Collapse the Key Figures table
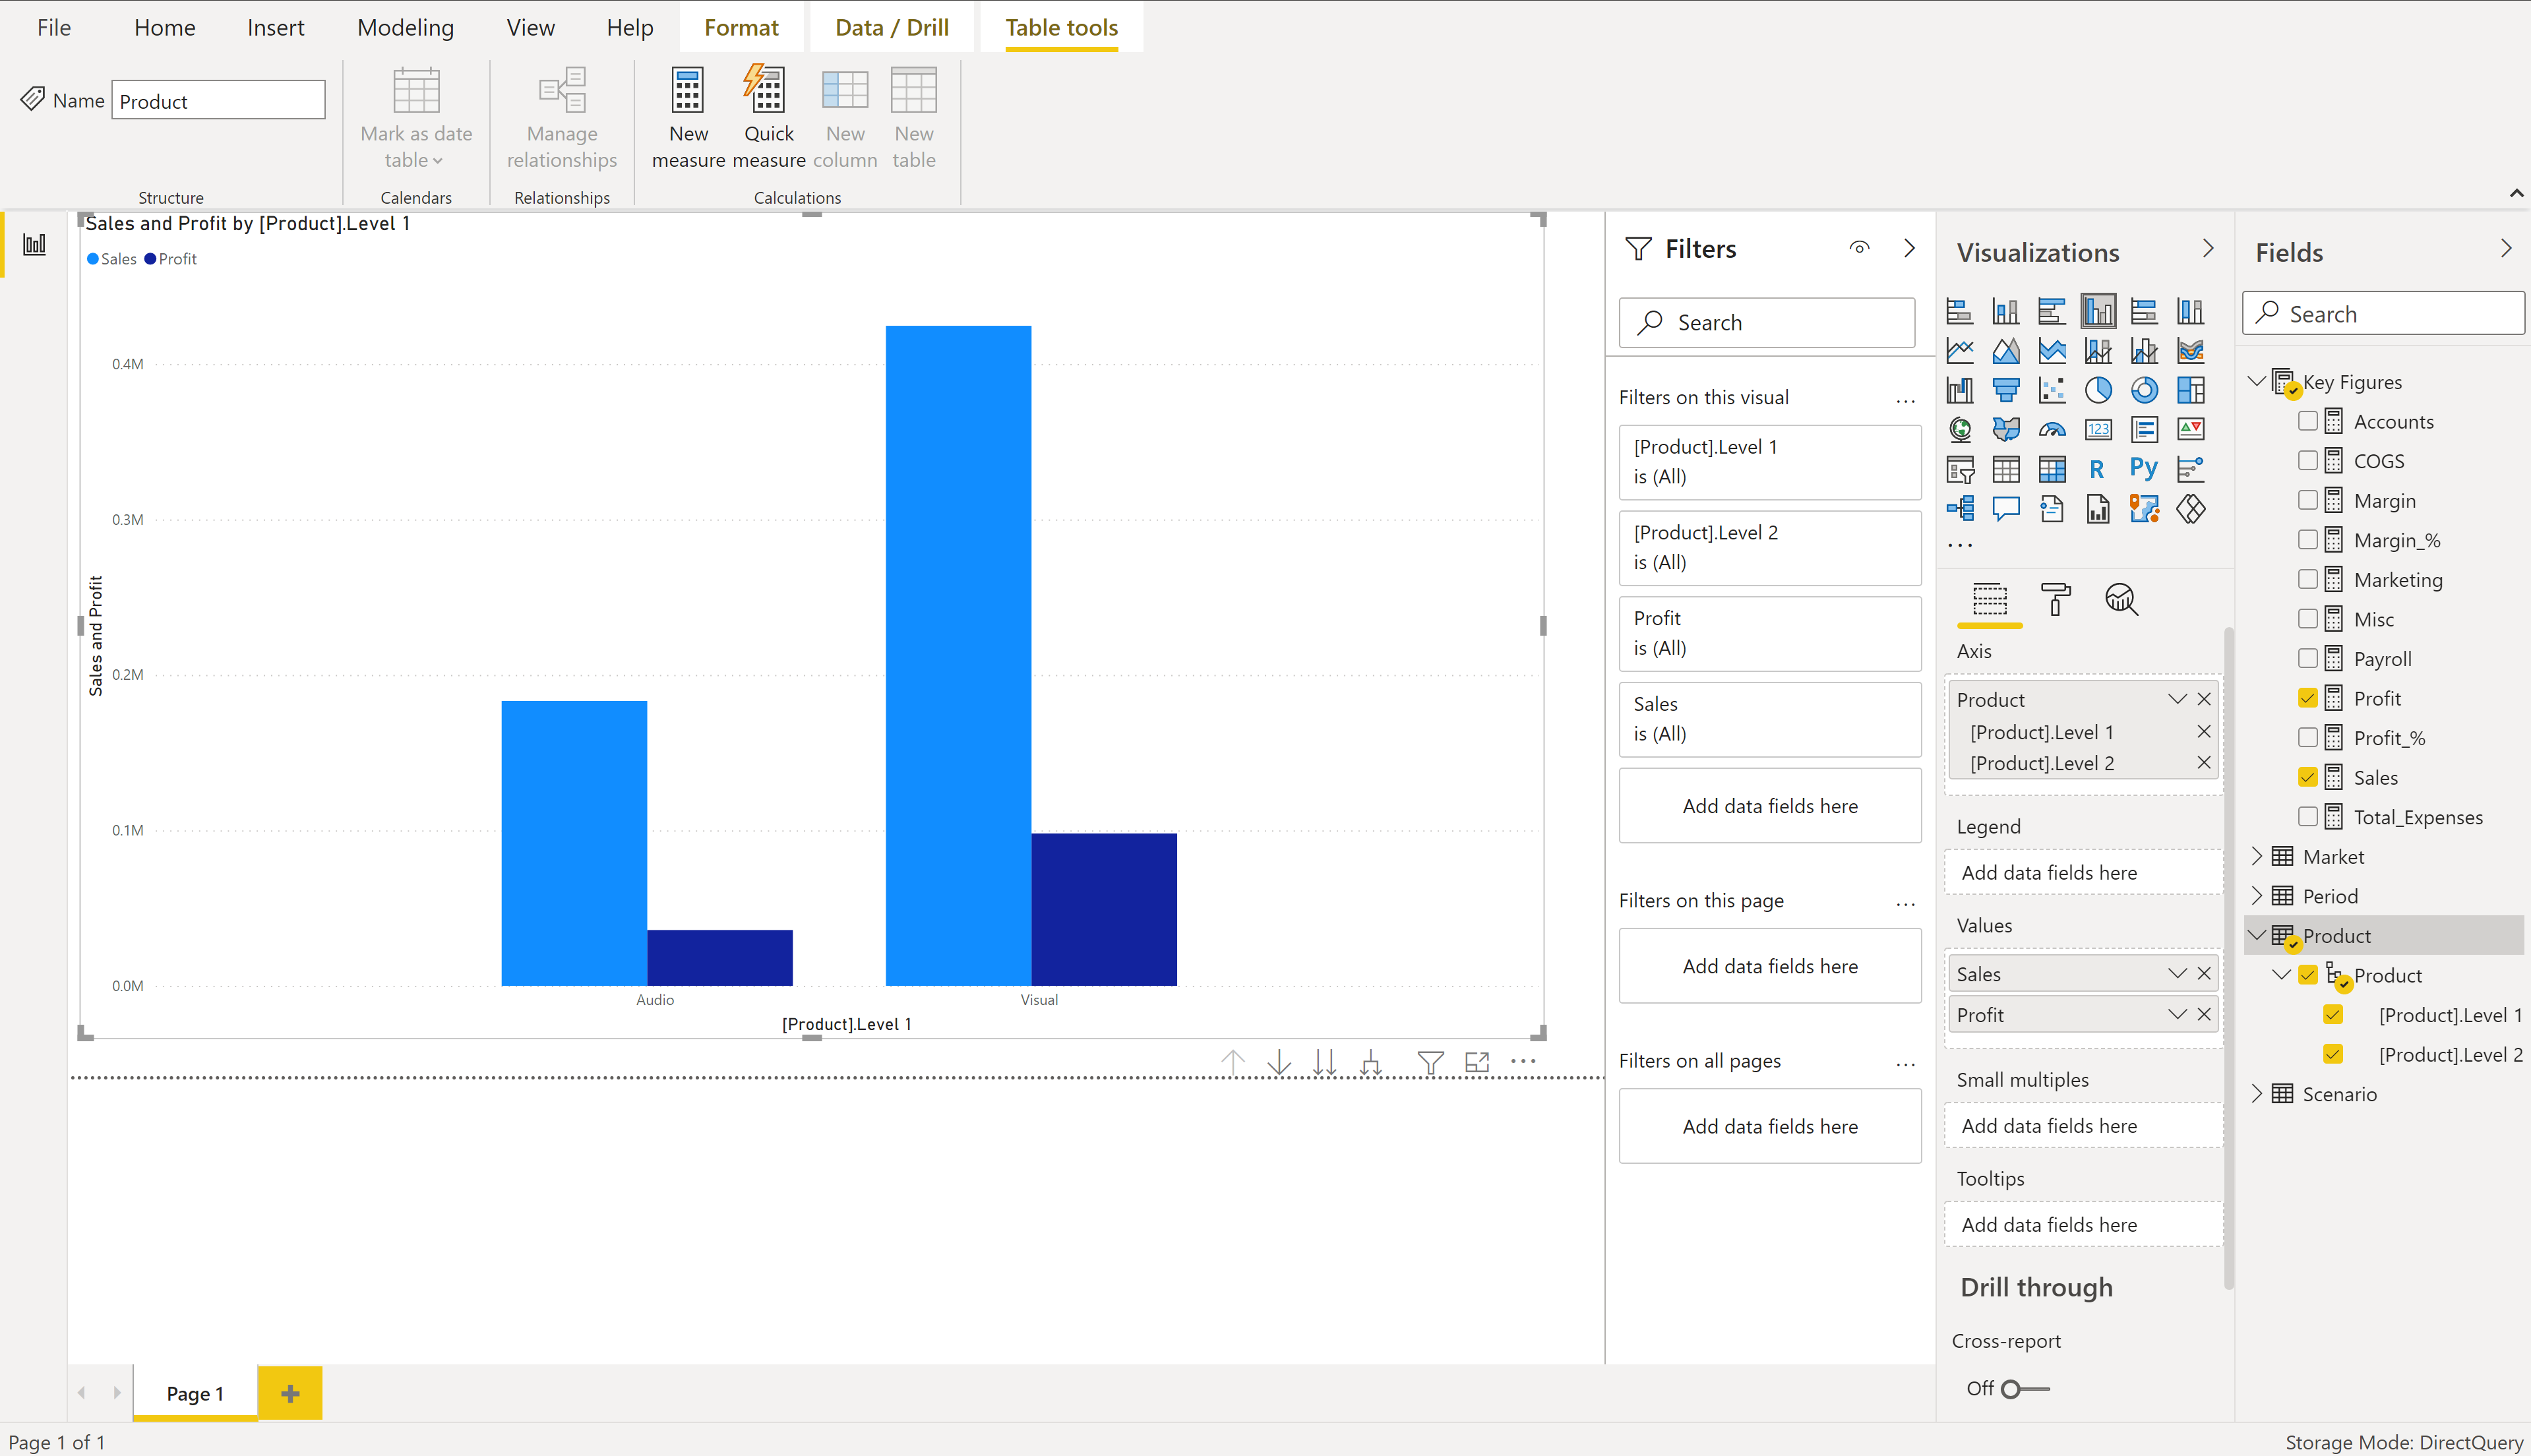 2257,382
